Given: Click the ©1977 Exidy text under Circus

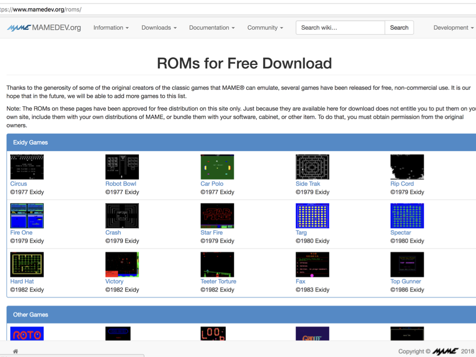Looking at the screenshot, I should (x=27, y=192).
